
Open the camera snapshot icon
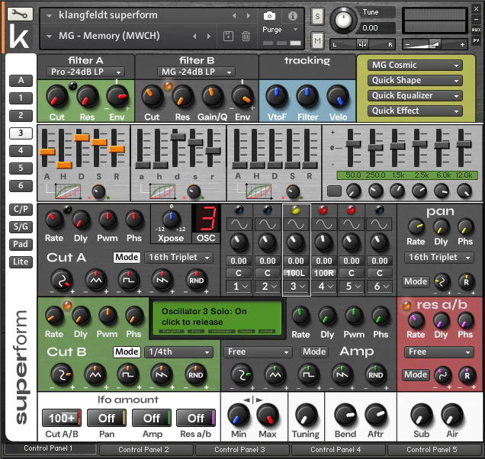click(x=269, y=16)
